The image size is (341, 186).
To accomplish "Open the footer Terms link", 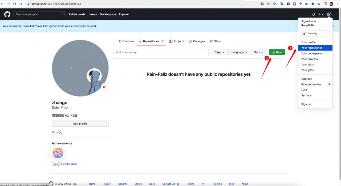I will click(92, 184).
